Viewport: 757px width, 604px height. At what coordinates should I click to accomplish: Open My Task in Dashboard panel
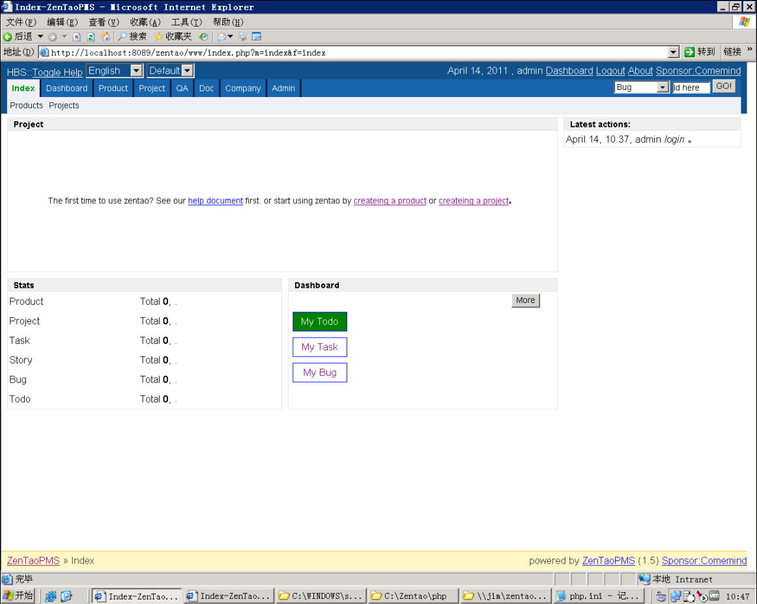tap(320, 347)
